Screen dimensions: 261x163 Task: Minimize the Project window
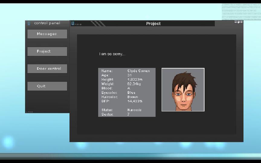tap(236, 22)
